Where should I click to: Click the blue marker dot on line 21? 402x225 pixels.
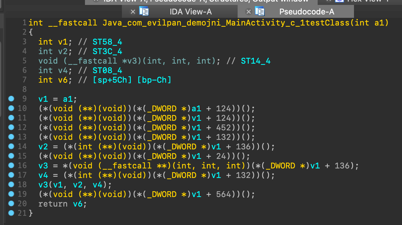click(11, 213)
